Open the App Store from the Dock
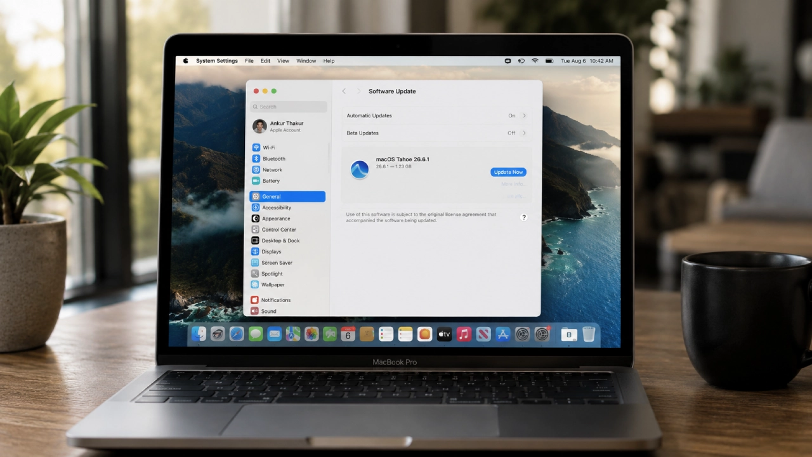Image resolution: width=812 pixels, height=457 pixels. [503, 334]
